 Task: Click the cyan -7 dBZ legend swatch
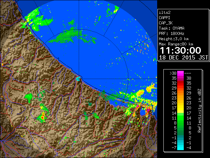click(180, 147)
